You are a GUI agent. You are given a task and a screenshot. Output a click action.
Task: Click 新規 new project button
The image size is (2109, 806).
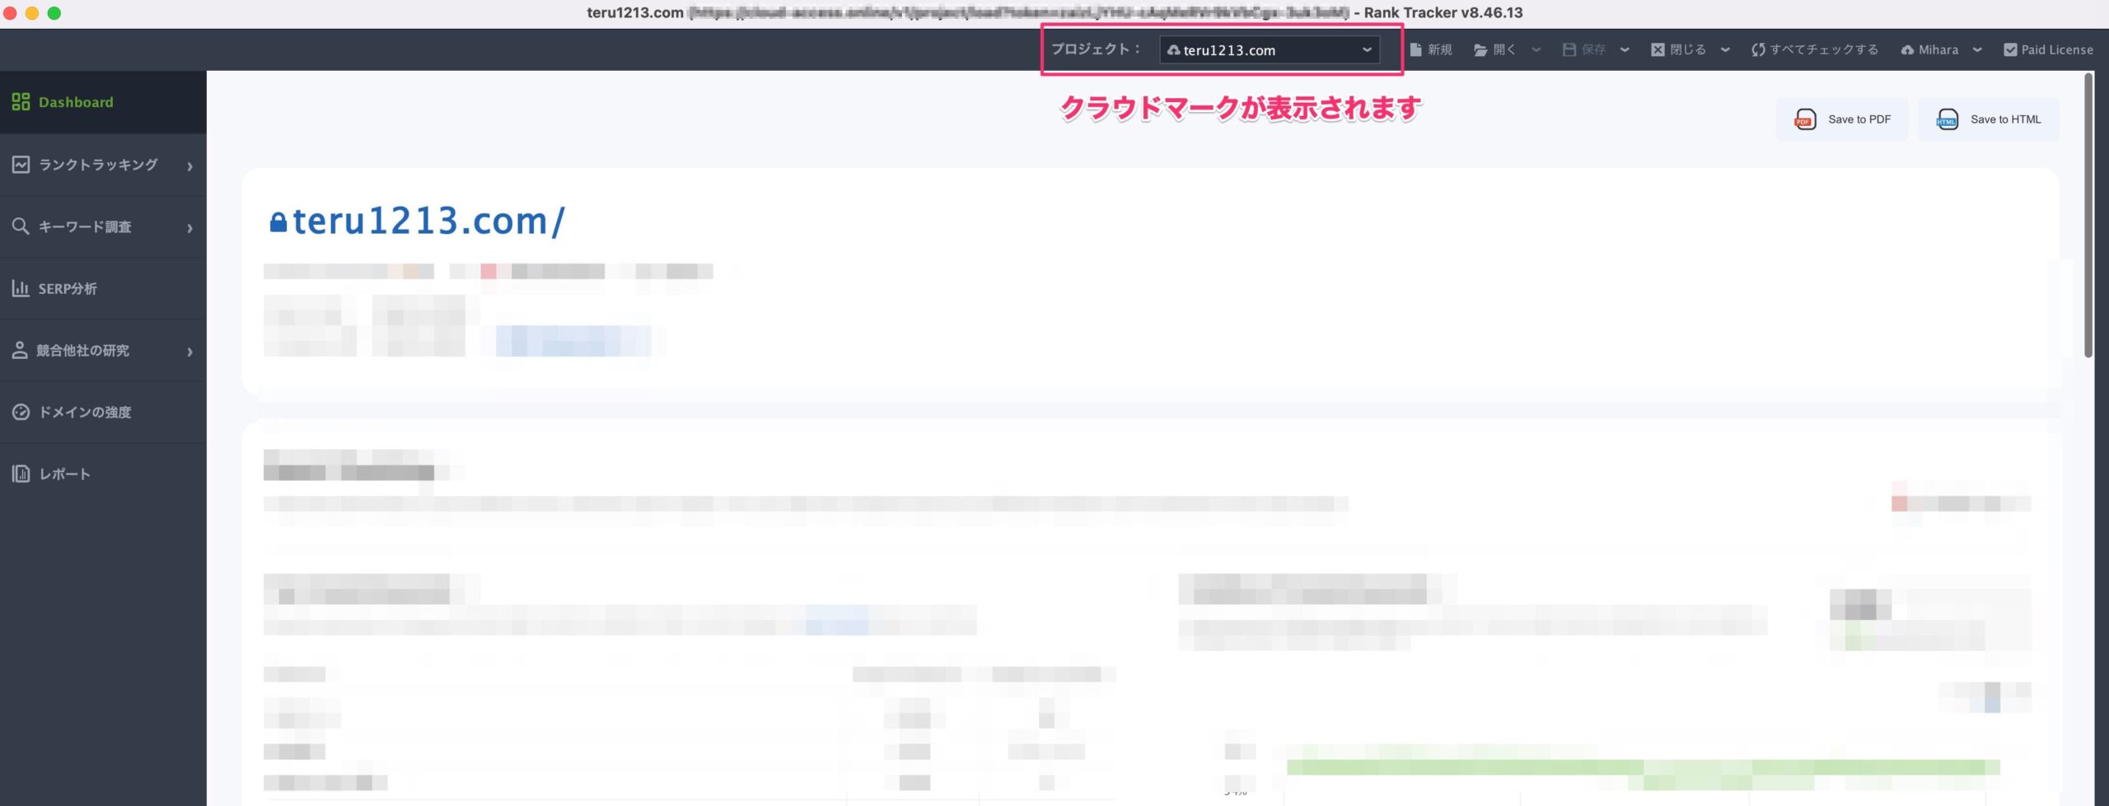point(1431,49)
